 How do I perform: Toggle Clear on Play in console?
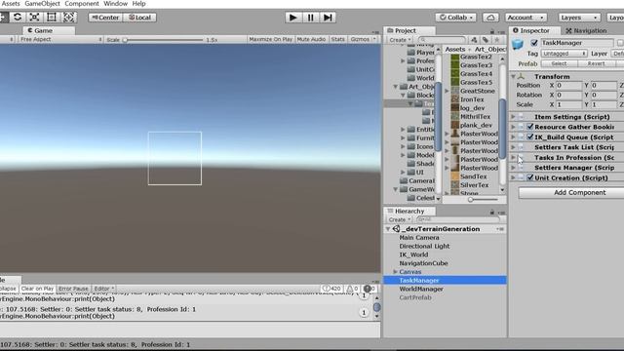[x=37, y=289]
